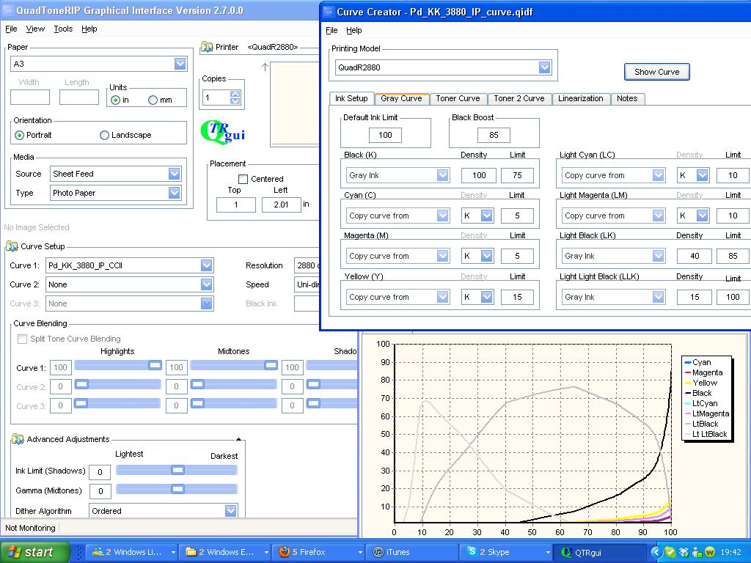Image resolution: width=751 pixels, height=563 pixels.
Task: Click the Windows Live taskbar group
Action: 133,552
